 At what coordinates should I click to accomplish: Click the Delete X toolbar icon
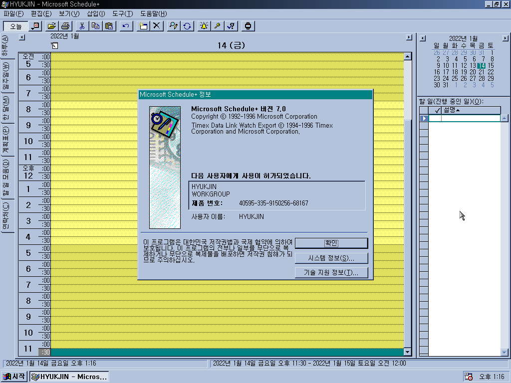[156, 26]
